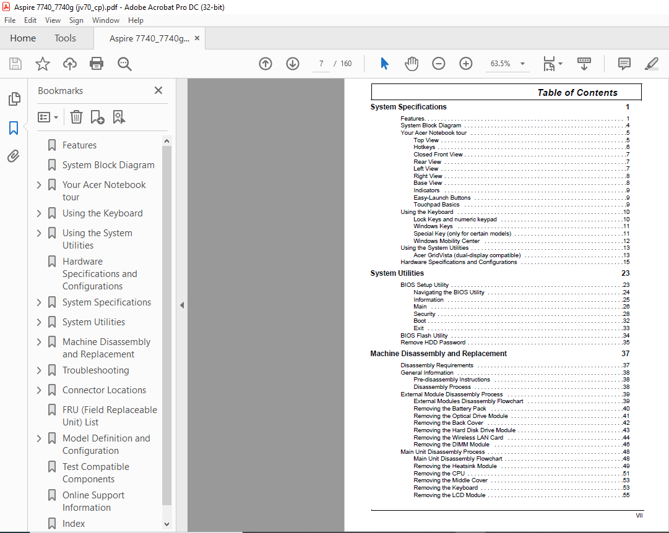669x533 pixels.
Task: Open the Help menu
Action: click(136, 20)
